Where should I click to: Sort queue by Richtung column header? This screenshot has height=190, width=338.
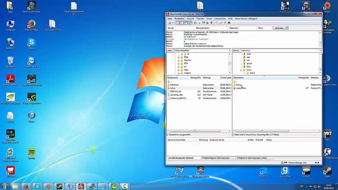click(x=203, y=140)
